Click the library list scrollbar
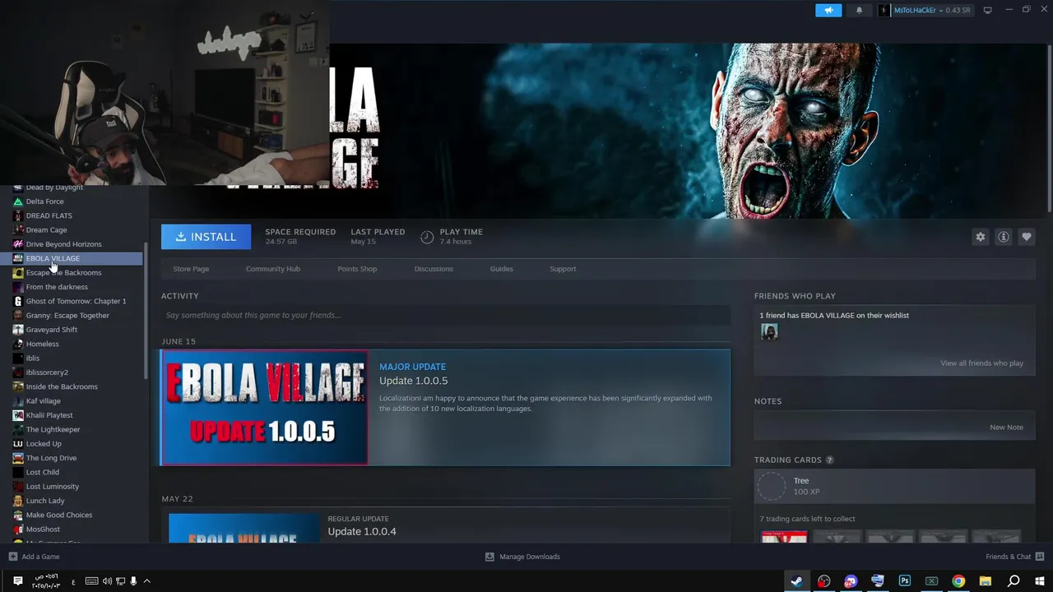This screenshot has width=1053, height=592. coord(146,311)
